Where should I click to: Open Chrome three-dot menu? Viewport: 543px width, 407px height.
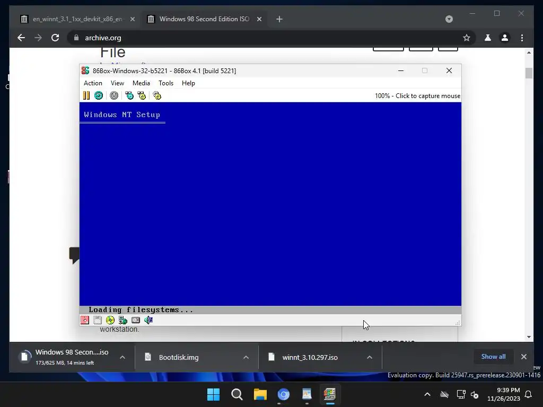click(x=522, y=38)
